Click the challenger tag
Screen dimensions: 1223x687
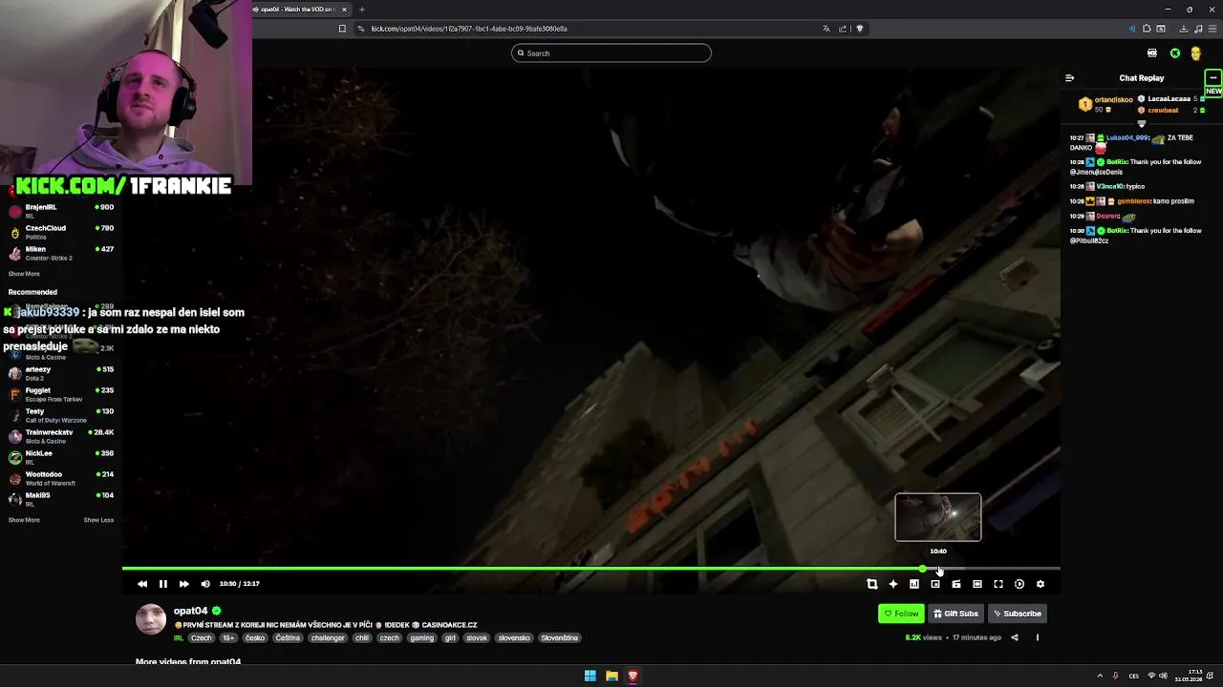pyautogui.click(x=328, y=637)
